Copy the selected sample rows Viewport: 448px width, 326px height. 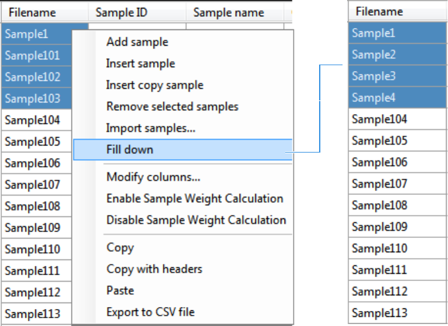[x=120, y=247]
